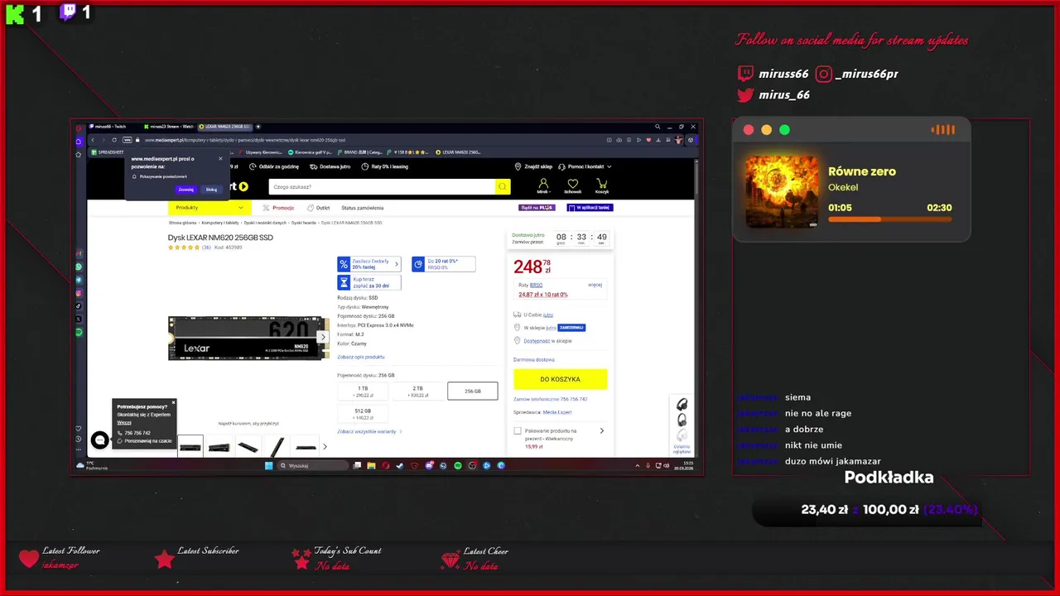The width and height of the screenshot is (1060, 596).
Task: Open the Media Expert seller link
Action: pos(557,411)
